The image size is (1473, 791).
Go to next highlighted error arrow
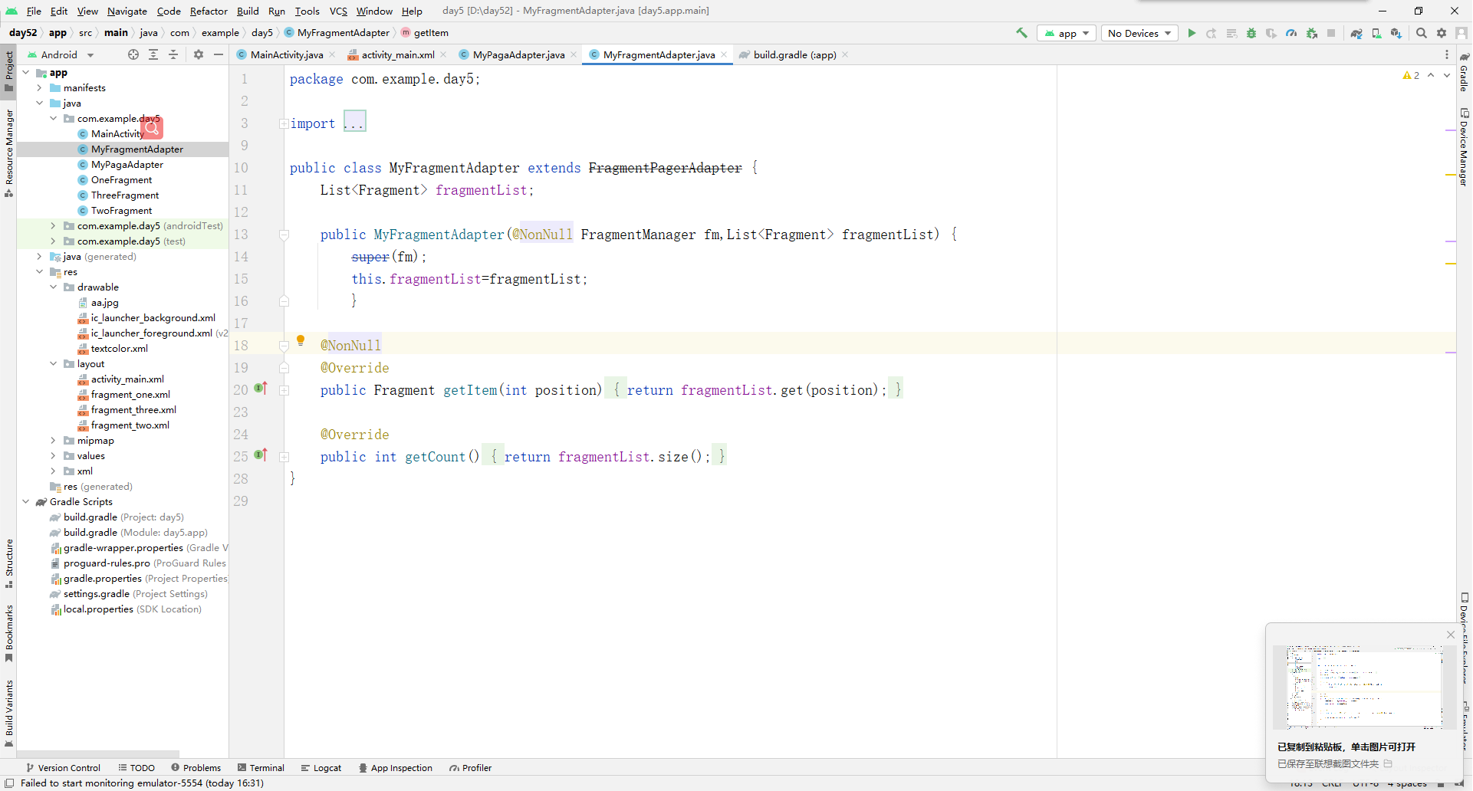coord(1447,75)
